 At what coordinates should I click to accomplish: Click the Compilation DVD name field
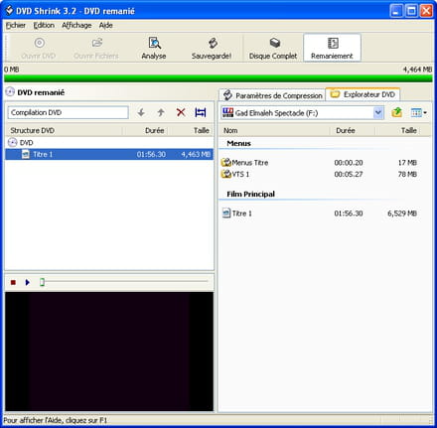68,112
